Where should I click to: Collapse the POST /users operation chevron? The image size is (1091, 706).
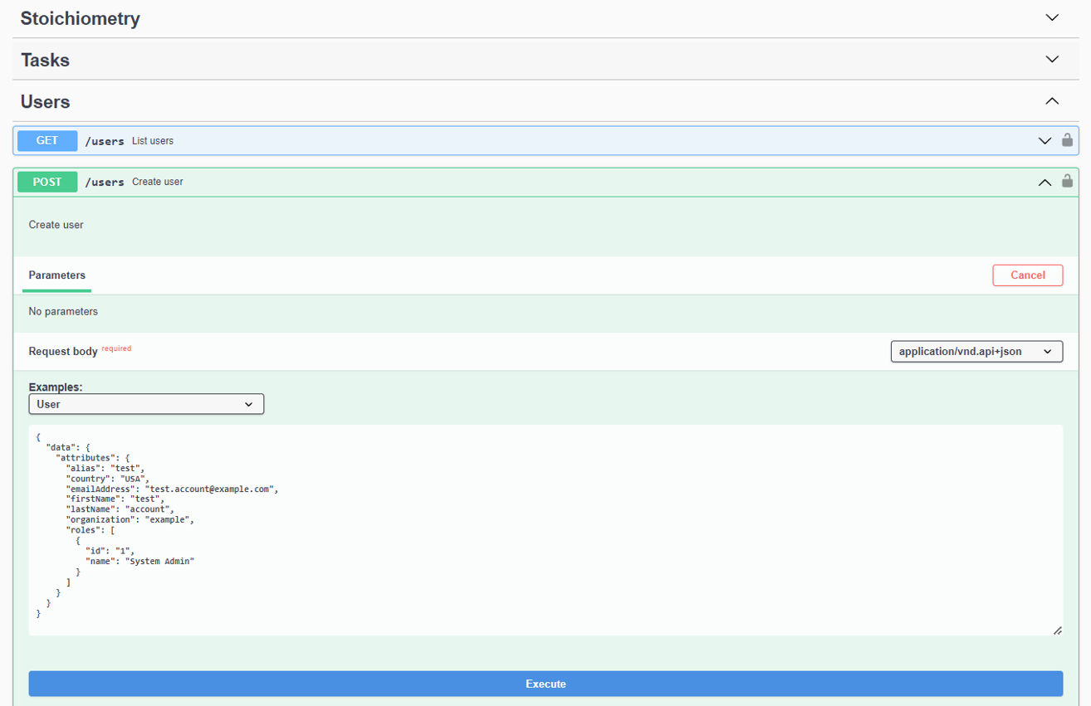coord(1045,182)
